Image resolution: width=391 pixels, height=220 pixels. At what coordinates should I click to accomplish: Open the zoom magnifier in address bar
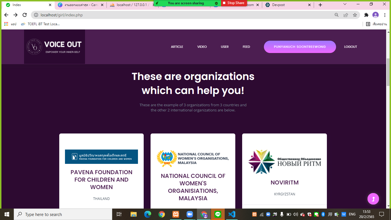click(x=337, y=15)
